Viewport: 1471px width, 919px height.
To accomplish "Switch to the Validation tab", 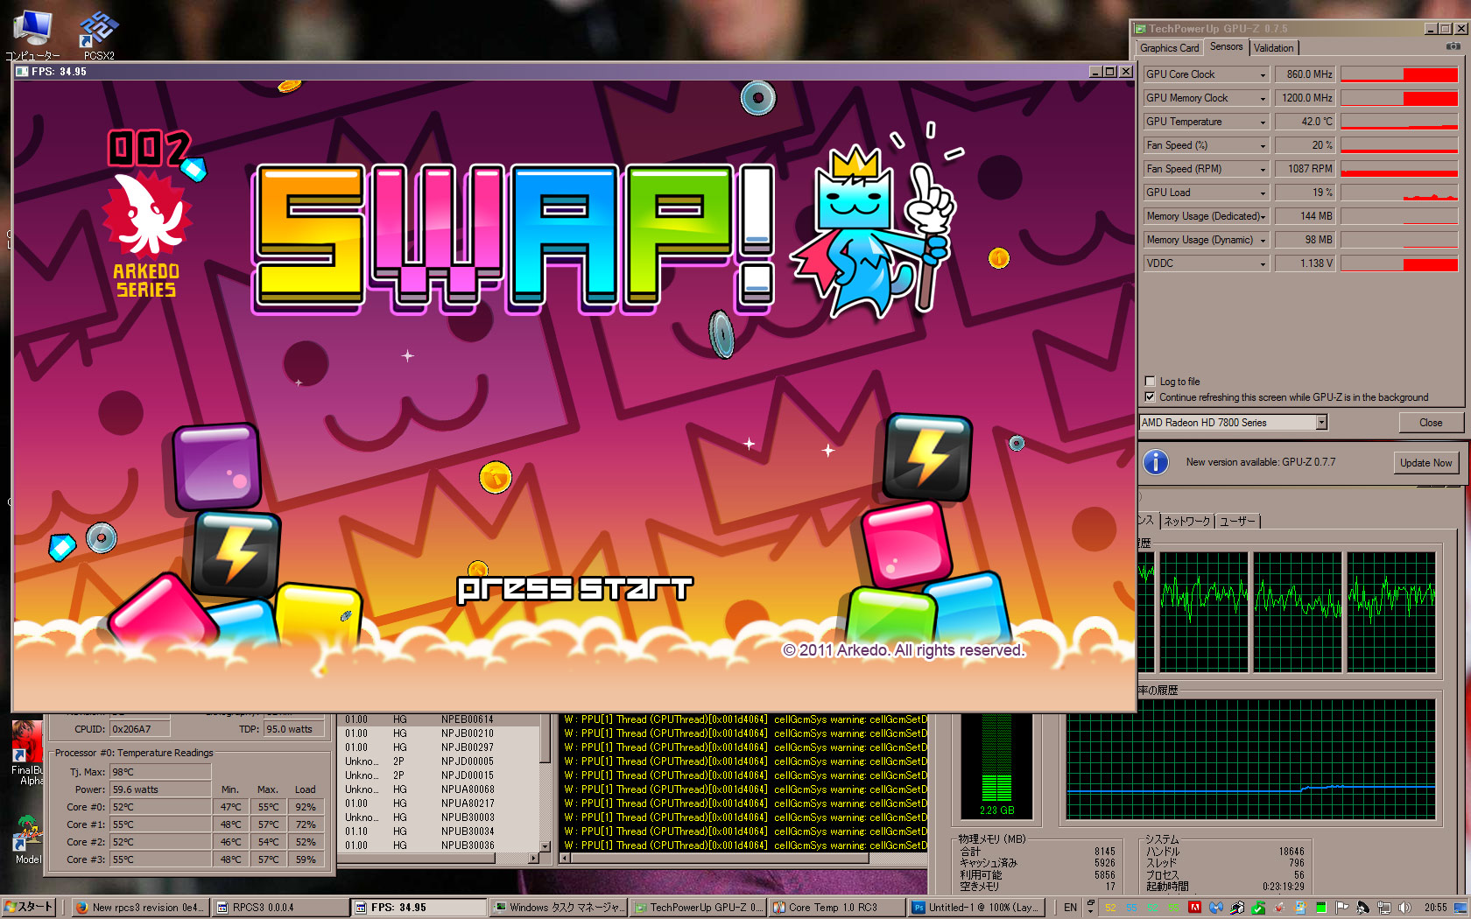I will [x=1273, y=48].
